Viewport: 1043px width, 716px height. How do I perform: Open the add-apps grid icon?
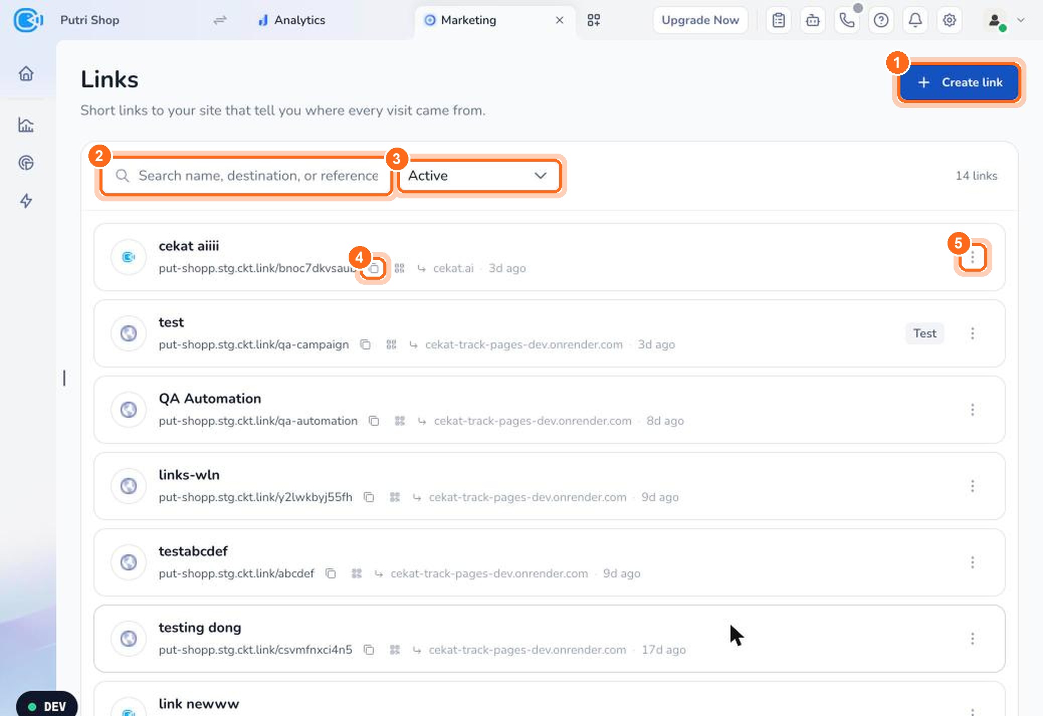tap(593, 20)
